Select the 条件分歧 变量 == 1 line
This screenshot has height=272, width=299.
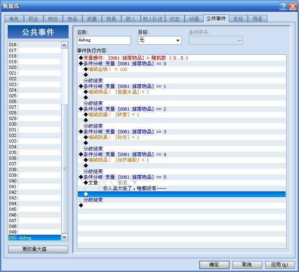(182, 86)
